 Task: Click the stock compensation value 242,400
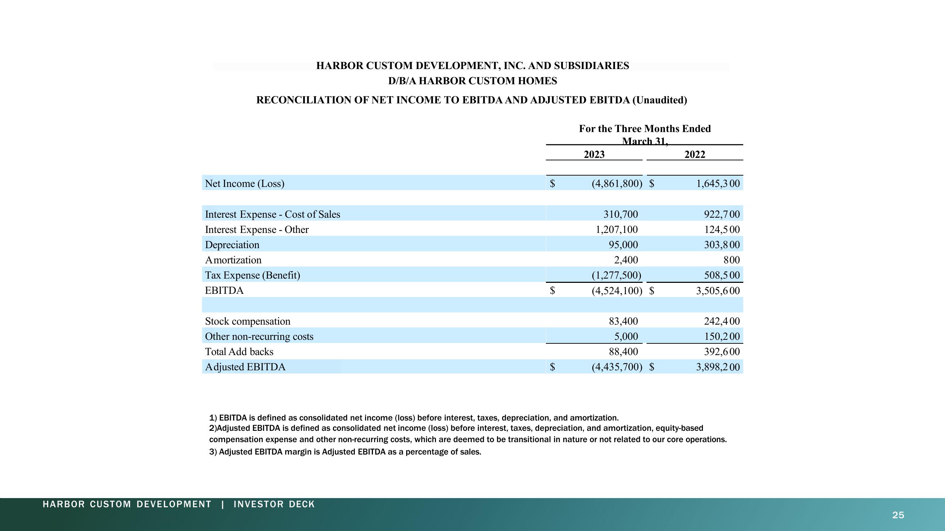click(x=722, y=321)
